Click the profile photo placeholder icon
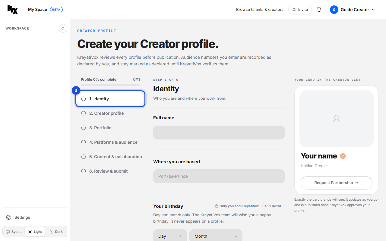The width and height of the screenshot is (386, 241). point(337,119)
